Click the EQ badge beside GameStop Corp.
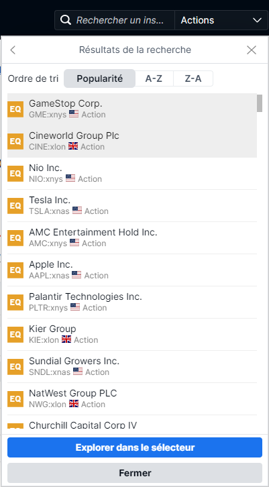Image resolution: width=269 pixels, height=487 pixels. click(15, 109)
